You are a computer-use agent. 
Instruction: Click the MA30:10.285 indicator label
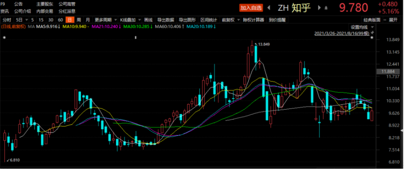point(138,26)
